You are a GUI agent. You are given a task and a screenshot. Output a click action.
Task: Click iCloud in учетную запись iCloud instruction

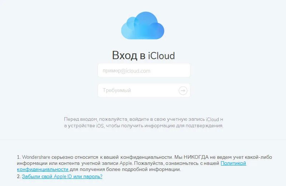[x=212, y=119]
